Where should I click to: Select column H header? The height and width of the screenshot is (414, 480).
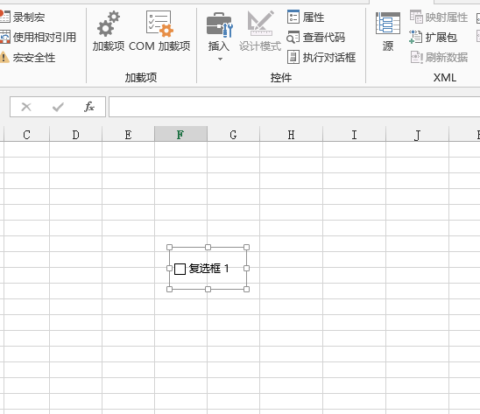(291, 134)
